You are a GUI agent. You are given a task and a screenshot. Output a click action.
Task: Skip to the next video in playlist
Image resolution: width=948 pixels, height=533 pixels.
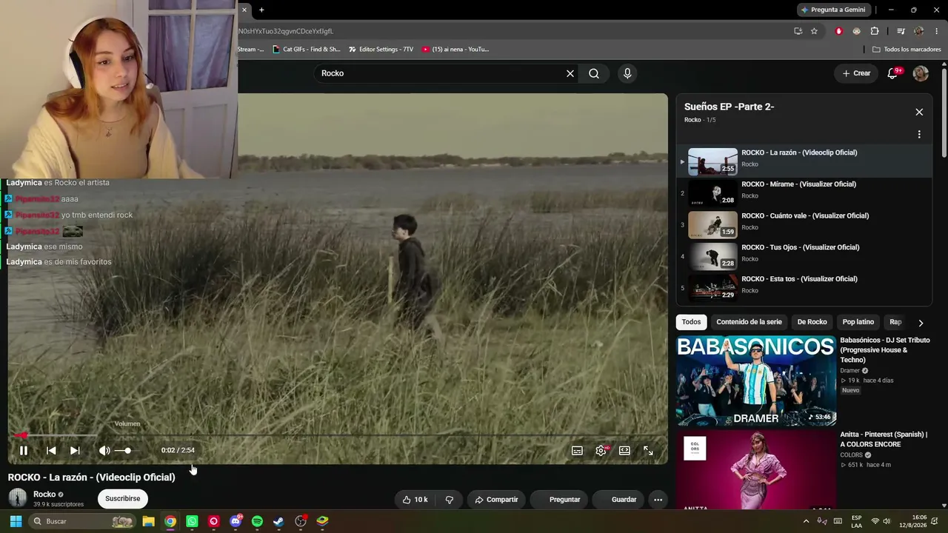75,450
